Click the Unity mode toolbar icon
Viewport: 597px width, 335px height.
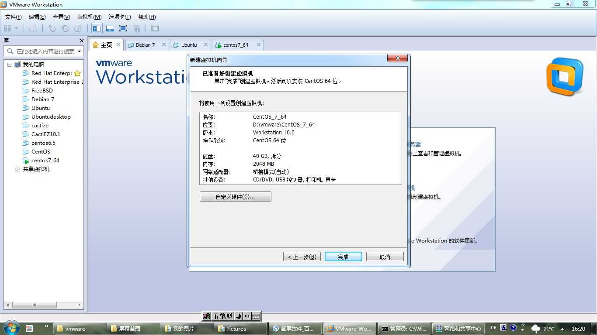pyautogui.click(x=136, y=28)
